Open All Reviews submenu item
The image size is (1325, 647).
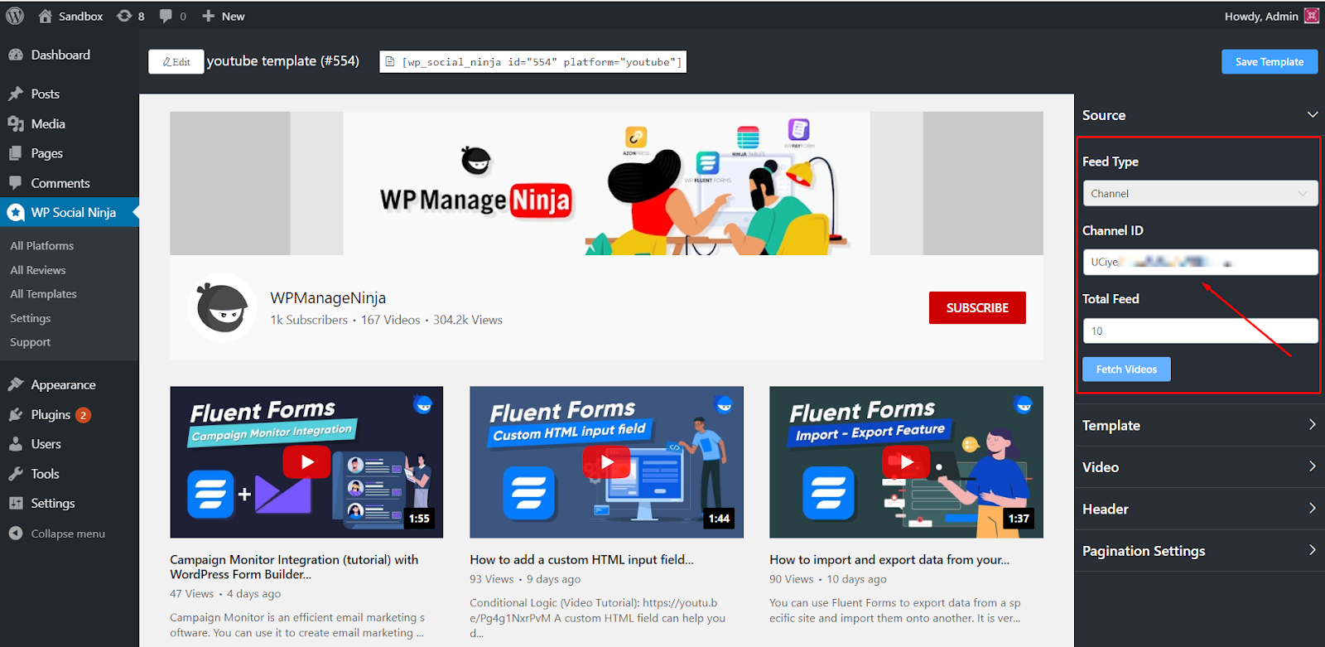point(38,270)
